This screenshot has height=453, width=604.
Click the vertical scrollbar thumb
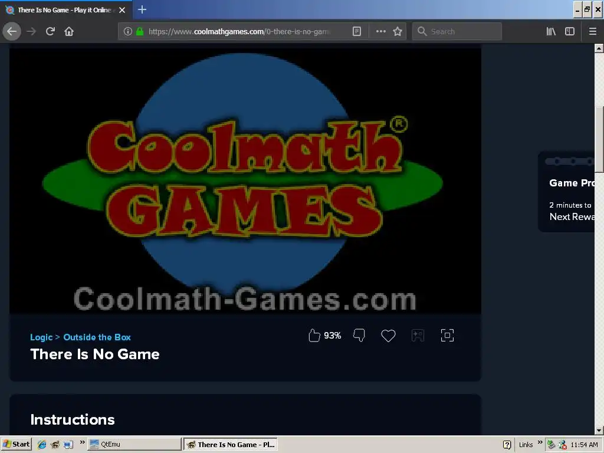[x=599, y=139]
